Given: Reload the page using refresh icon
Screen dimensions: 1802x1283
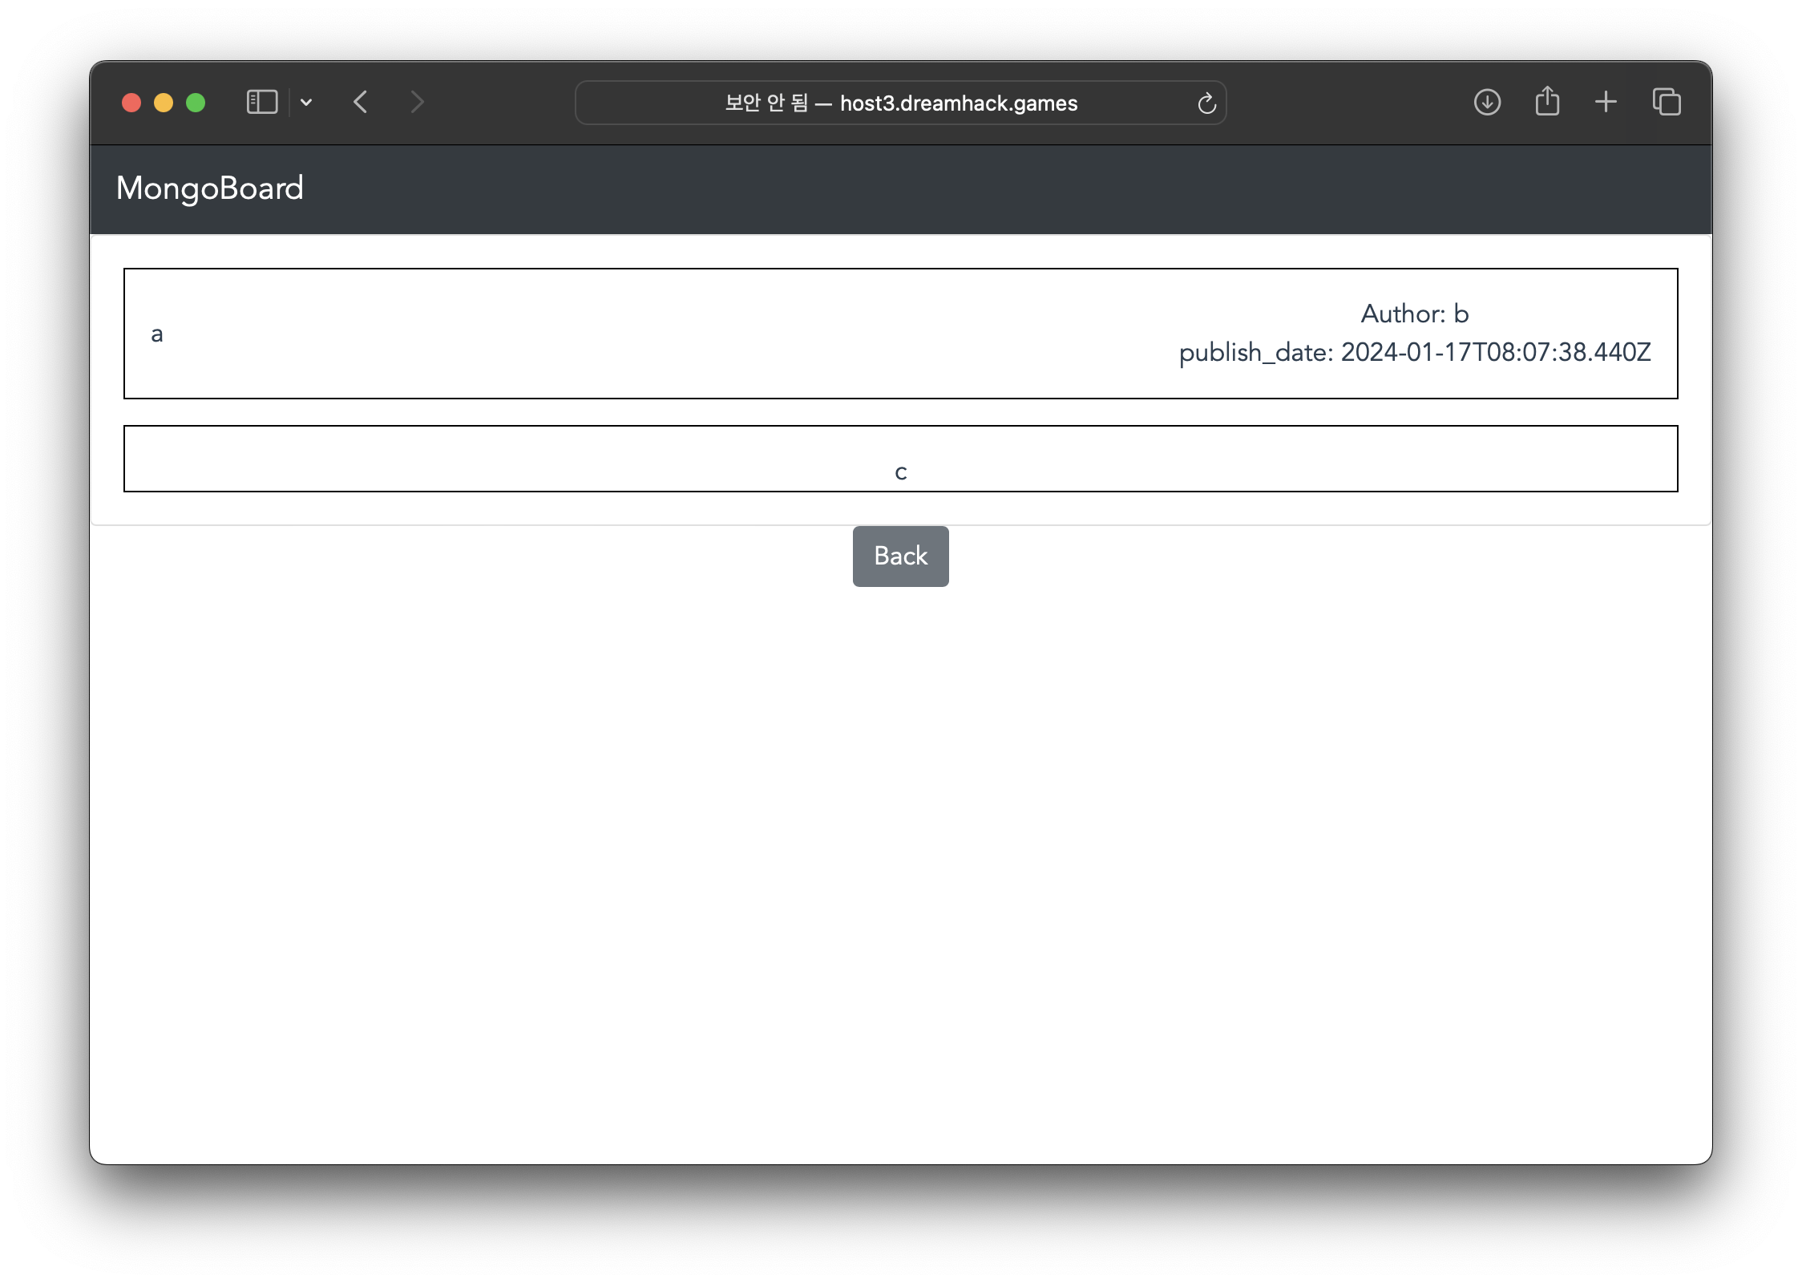Looking at the screenshot, I should [x=1206, y=103].
